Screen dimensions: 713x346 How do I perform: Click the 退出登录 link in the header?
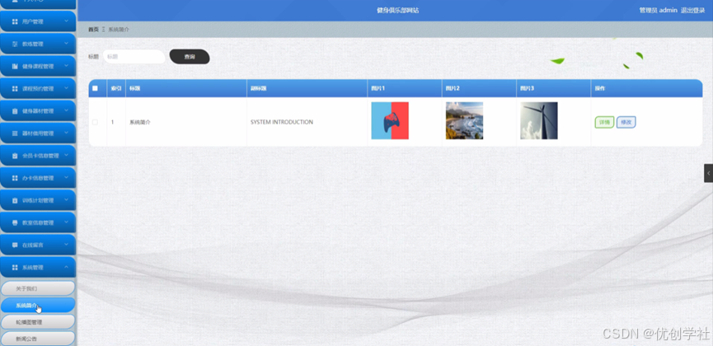tap(692, 10)
